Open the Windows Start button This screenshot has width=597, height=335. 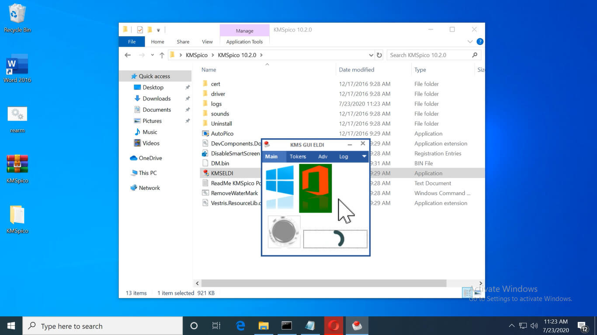(11, 325)
